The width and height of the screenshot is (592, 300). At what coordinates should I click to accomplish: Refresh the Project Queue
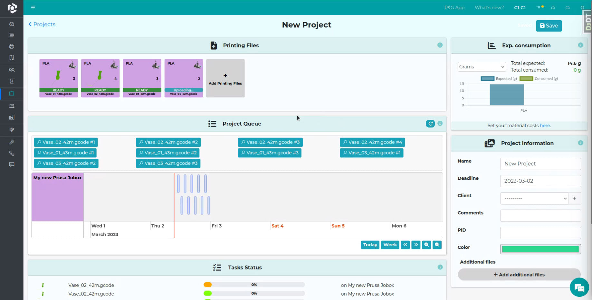[430, 124]
